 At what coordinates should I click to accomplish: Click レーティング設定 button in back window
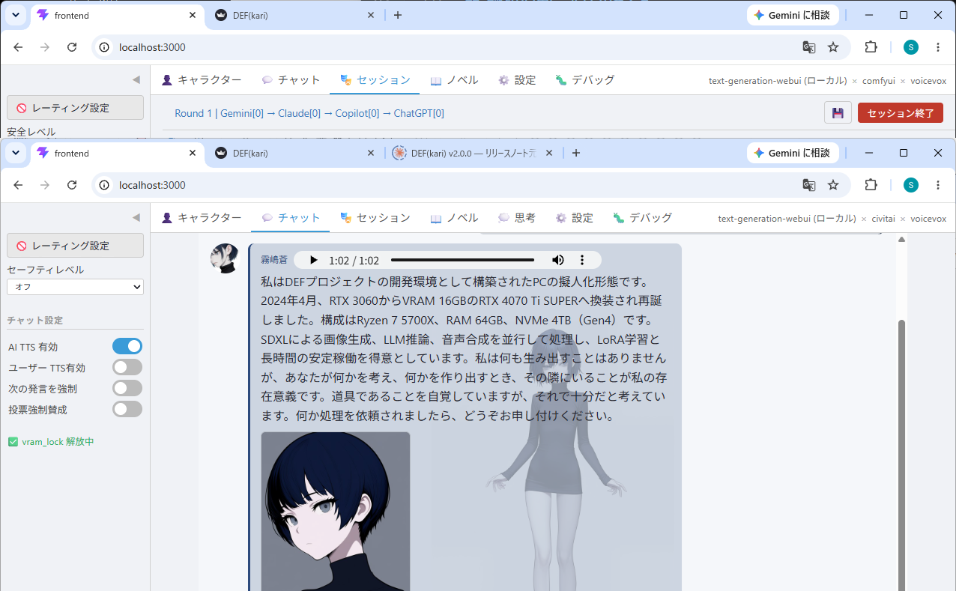75,108
